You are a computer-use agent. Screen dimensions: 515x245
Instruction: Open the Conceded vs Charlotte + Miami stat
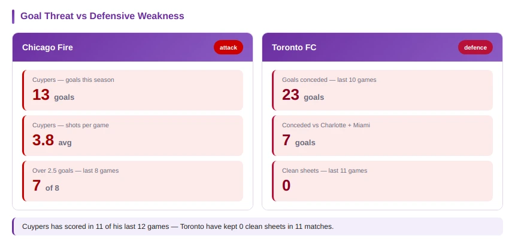point(382,136)
